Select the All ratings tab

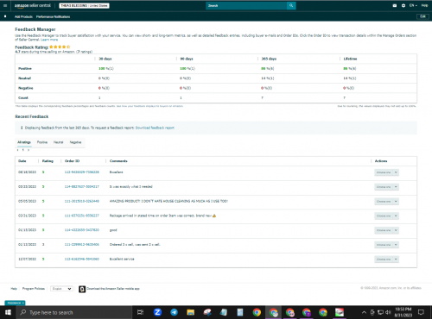point(24,142)
